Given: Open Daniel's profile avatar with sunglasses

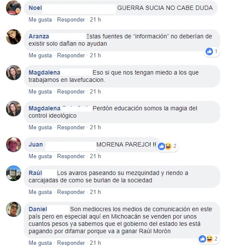Looking at the screenshot, I should (x=13, y=209).
